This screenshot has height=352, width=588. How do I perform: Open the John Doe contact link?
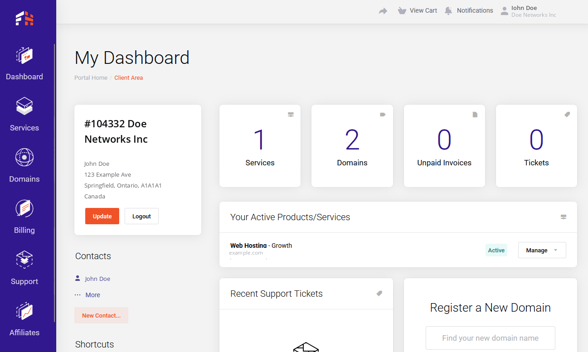click(97, 279)
